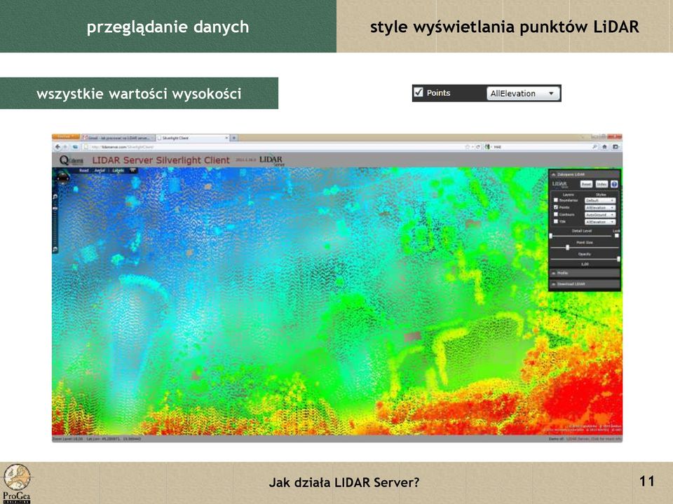Collapse the LiDAR panel header section
This screenshot has width=673, height=504.
tap(585, 174)
